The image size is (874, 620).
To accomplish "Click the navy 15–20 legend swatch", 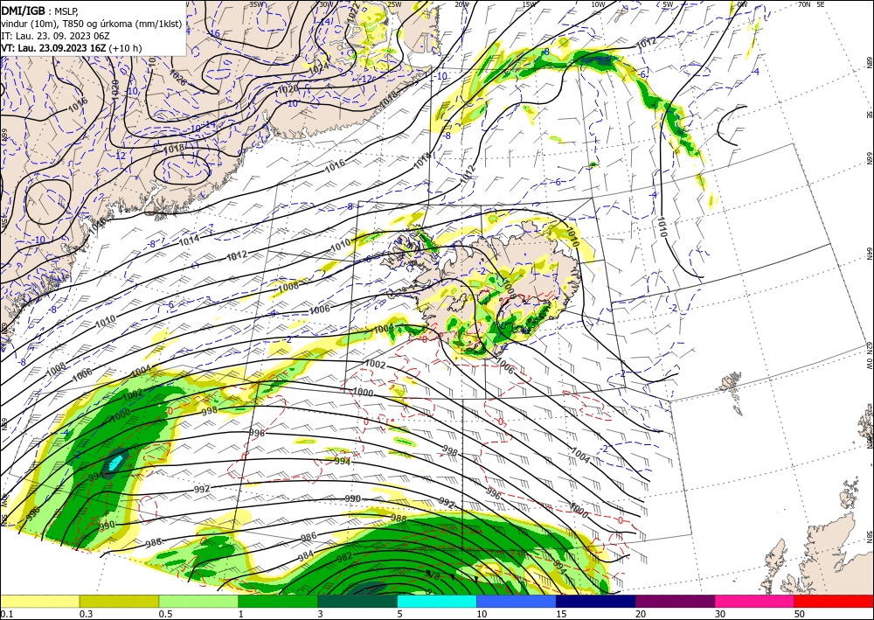I will click(x=596, y=601).
